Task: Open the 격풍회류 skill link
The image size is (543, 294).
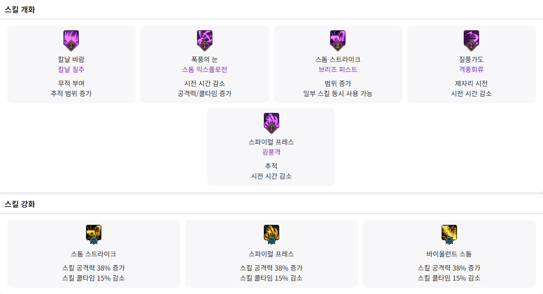Action: pos(471,70)
